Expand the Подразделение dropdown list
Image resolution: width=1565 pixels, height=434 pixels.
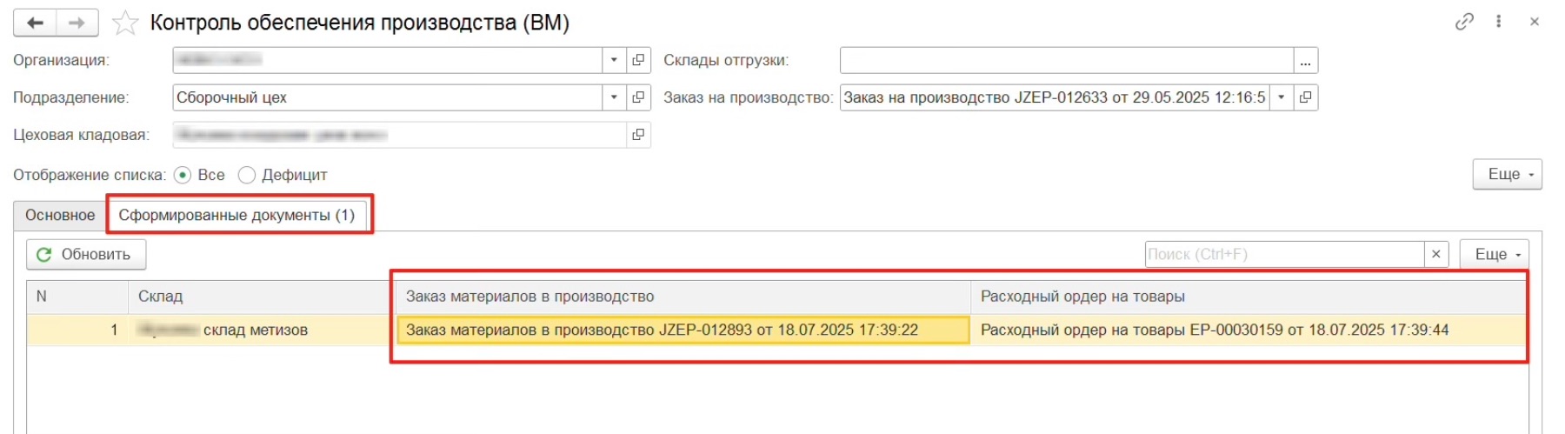[x=614, y=97]
